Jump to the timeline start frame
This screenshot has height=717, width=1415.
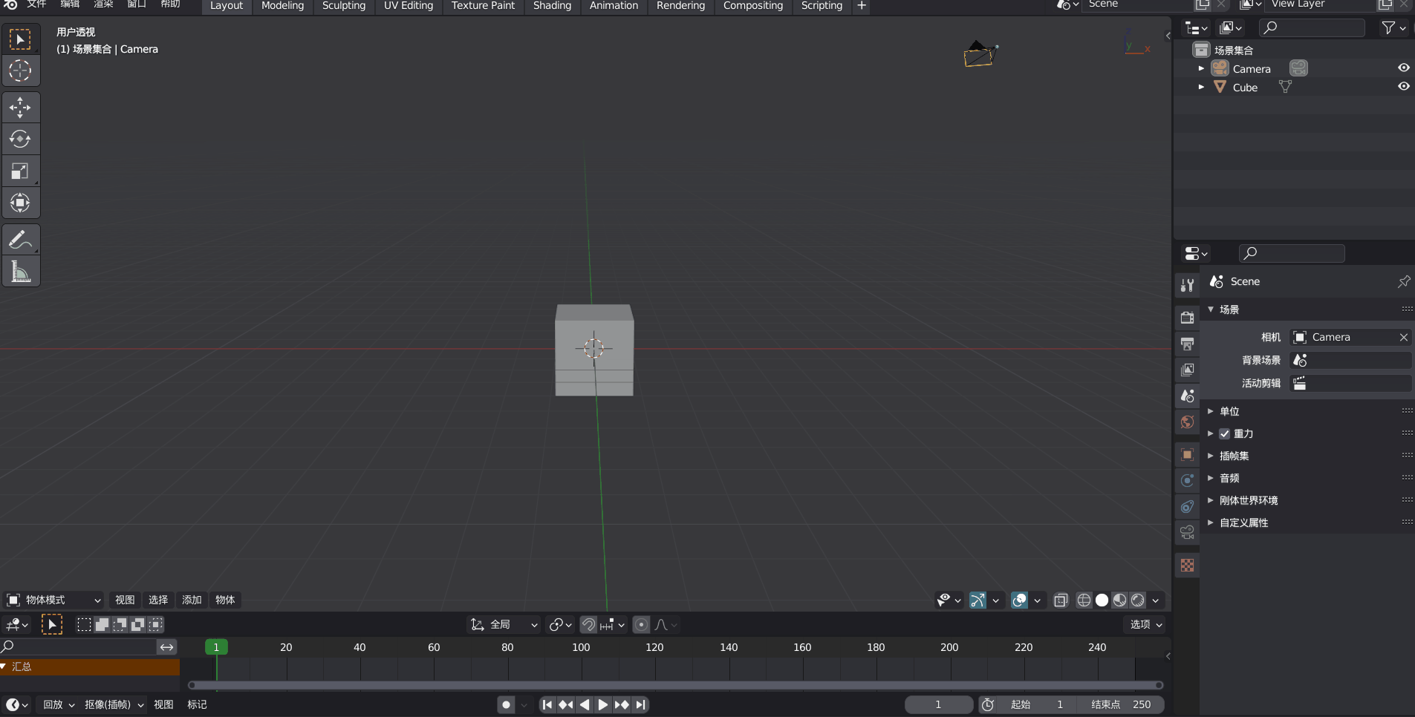(547, 704)
